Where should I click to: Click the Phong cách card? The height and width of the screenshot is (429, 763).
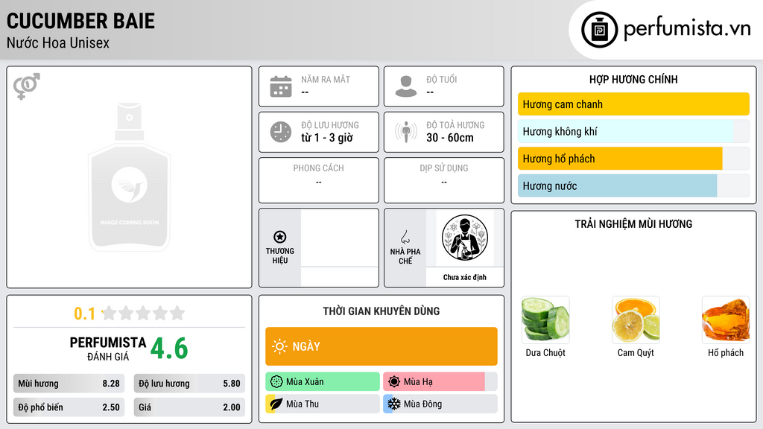point(319,180)
